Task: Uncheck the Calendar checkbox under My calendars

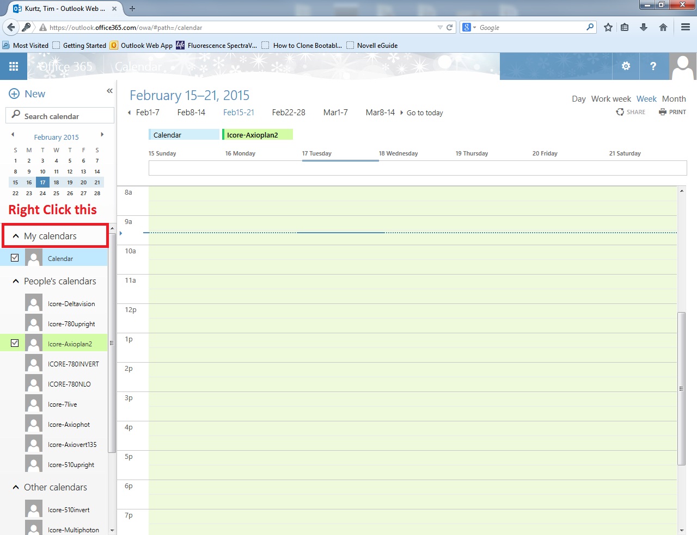Action: [15, 258]
